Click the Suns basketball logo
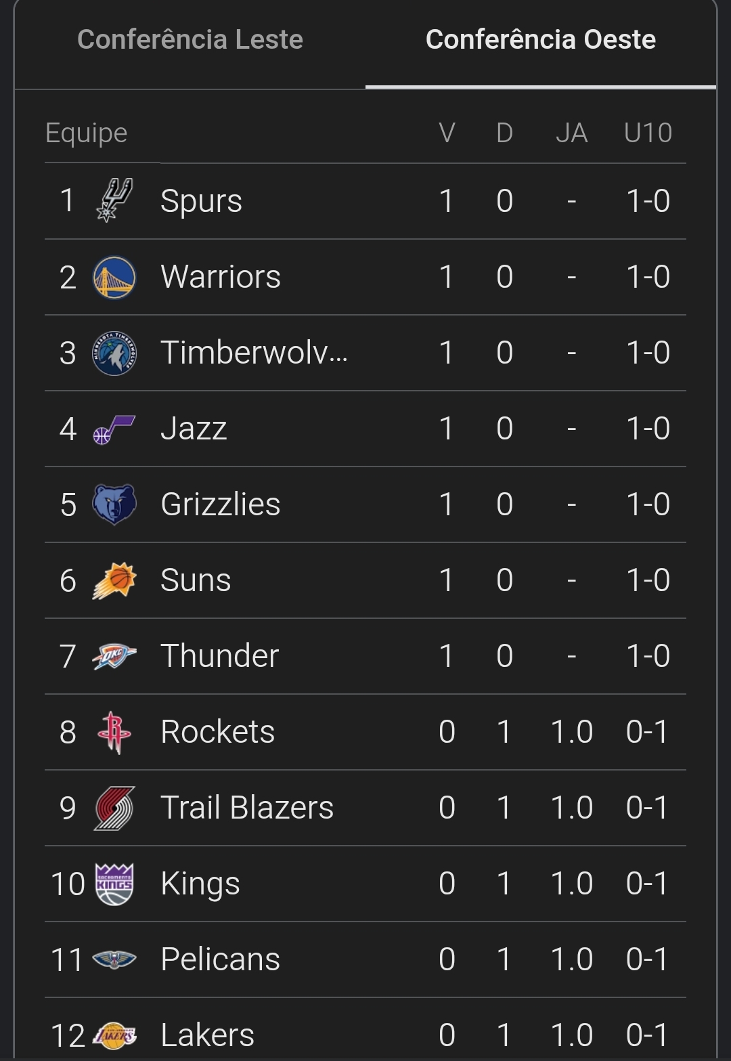 click(114, 580)
